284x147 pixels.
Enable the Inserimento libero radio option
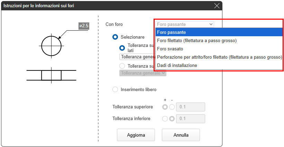click(115, 90)
